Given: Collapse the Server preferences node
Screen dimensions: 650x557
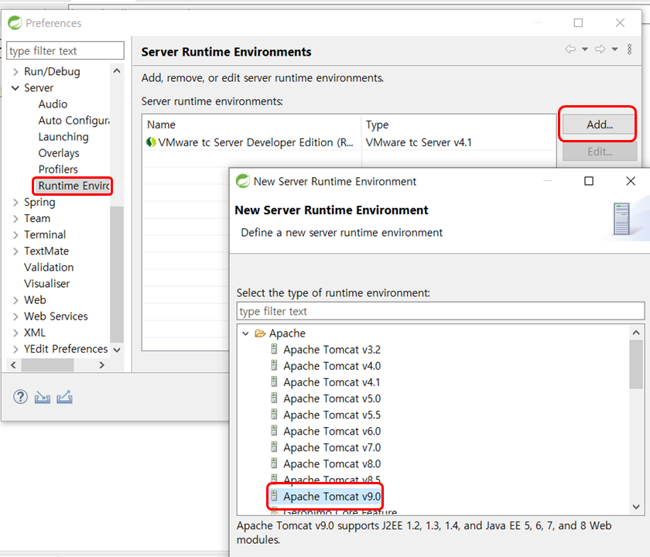Looking at the screenshot, I should [15, 88].
